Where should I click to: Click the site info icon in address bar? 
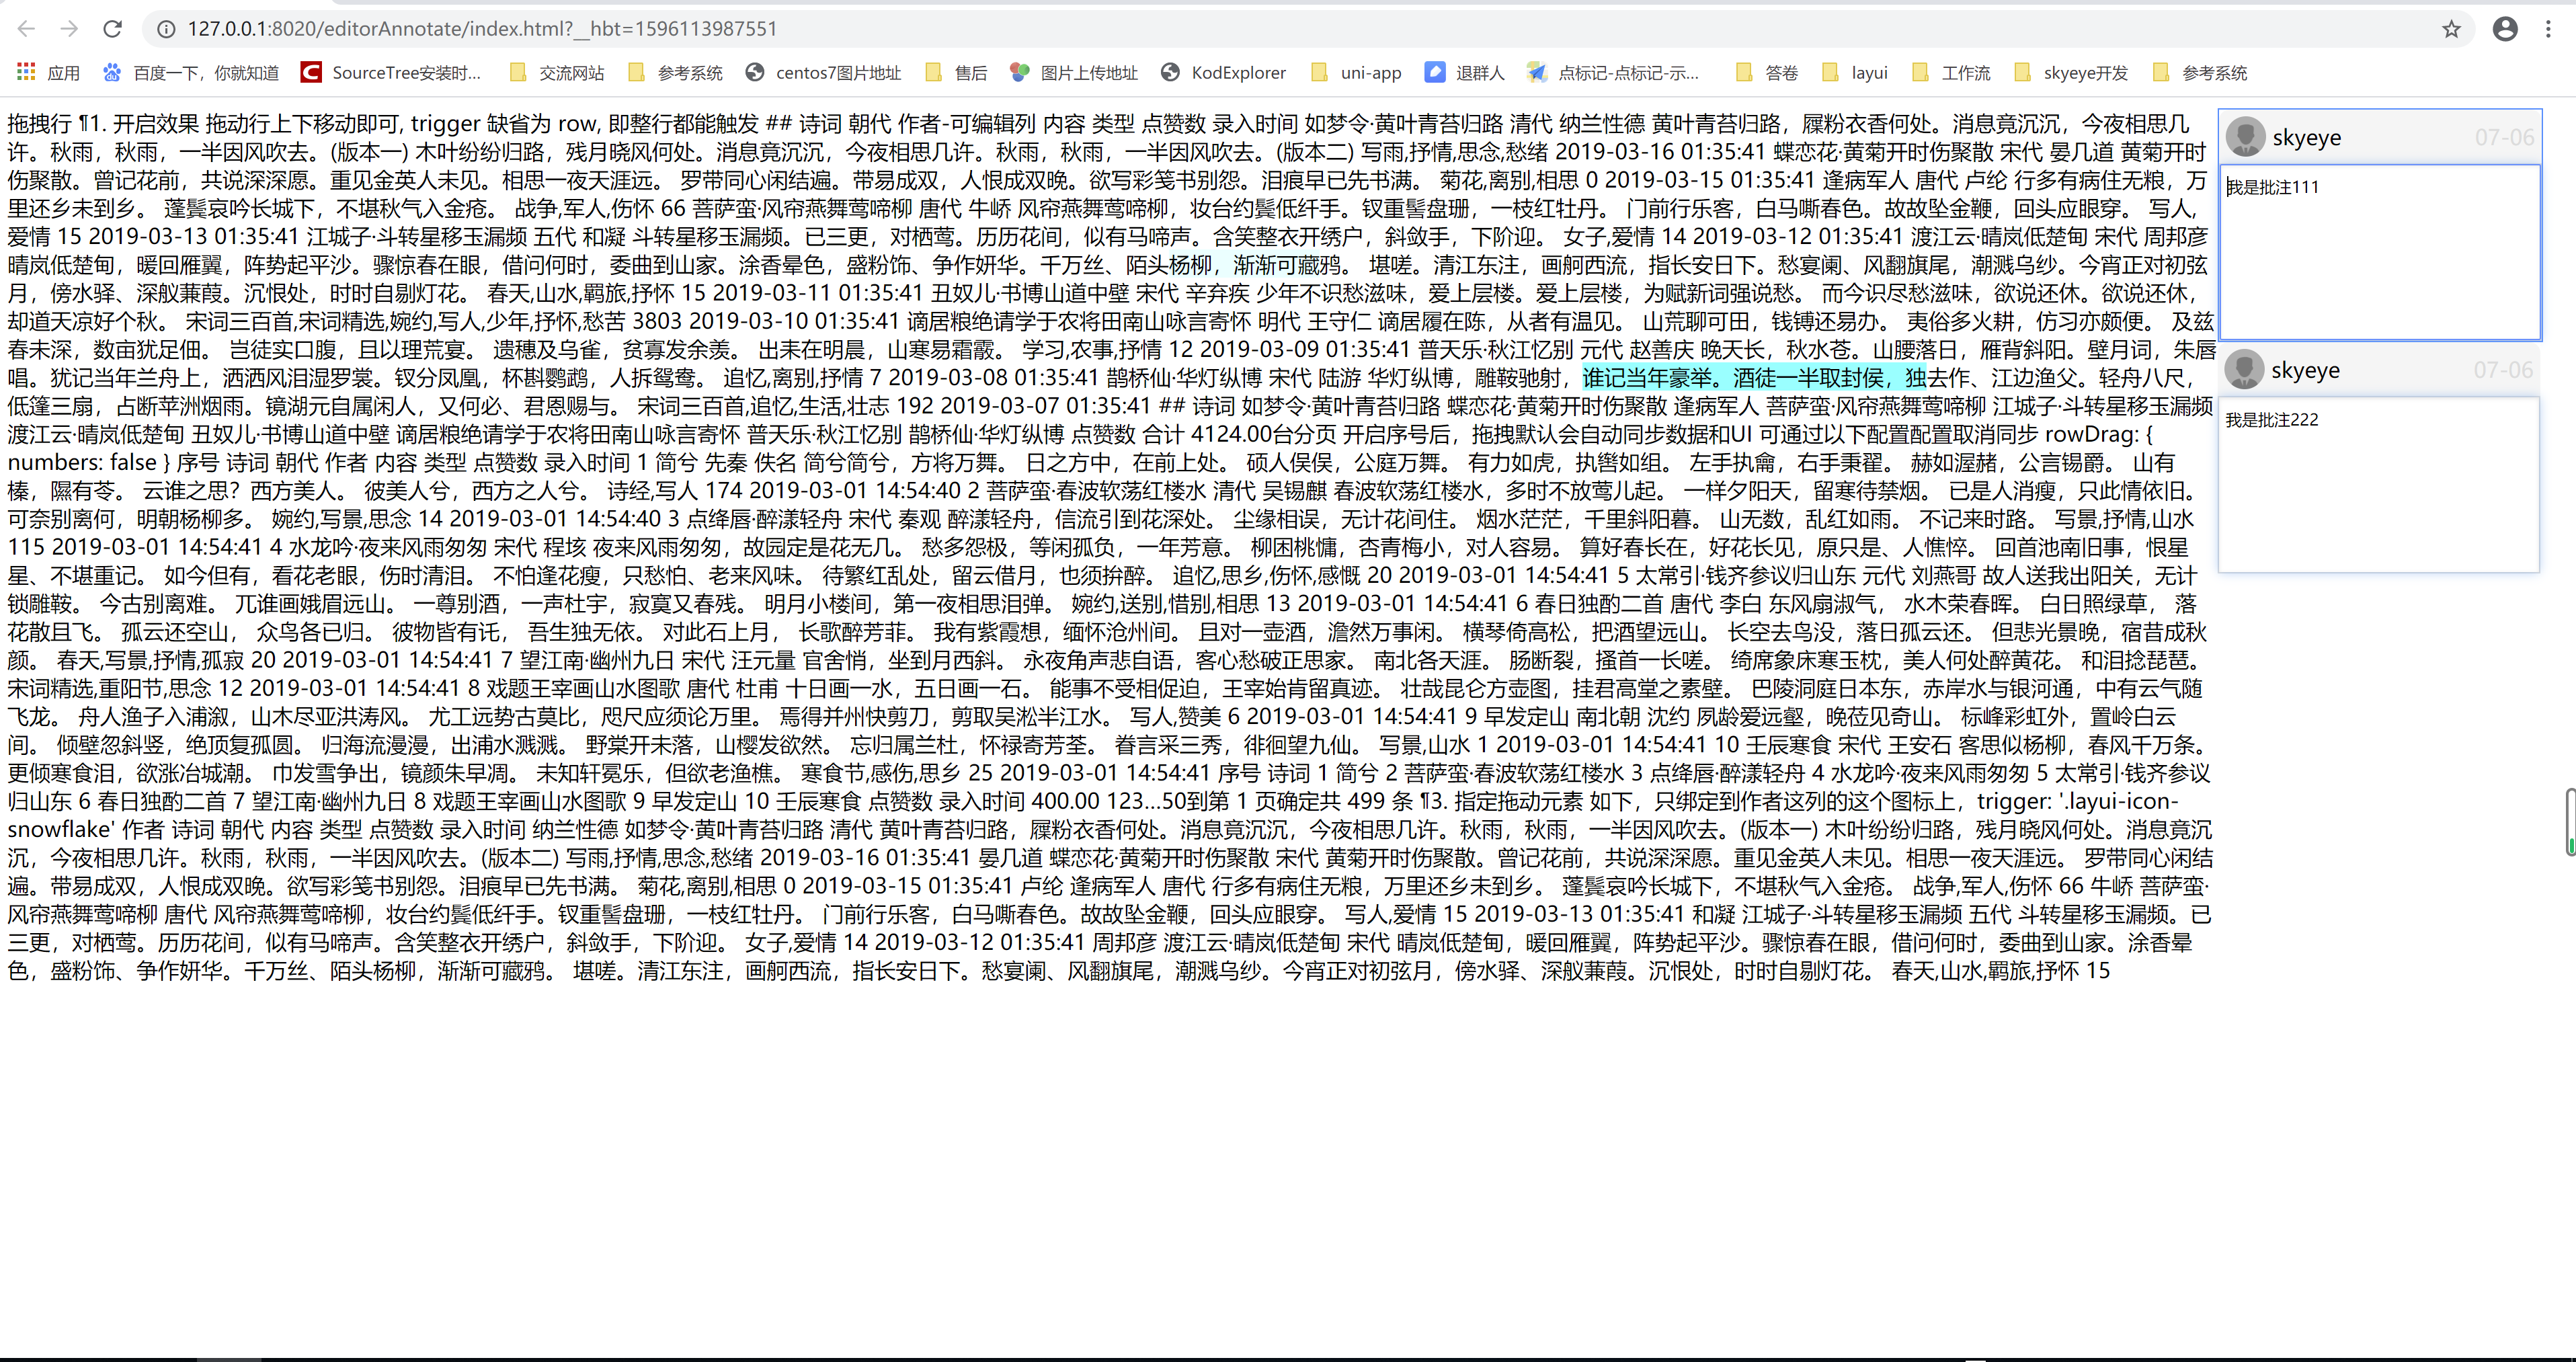pyautogui.click(x=166, y=29)
